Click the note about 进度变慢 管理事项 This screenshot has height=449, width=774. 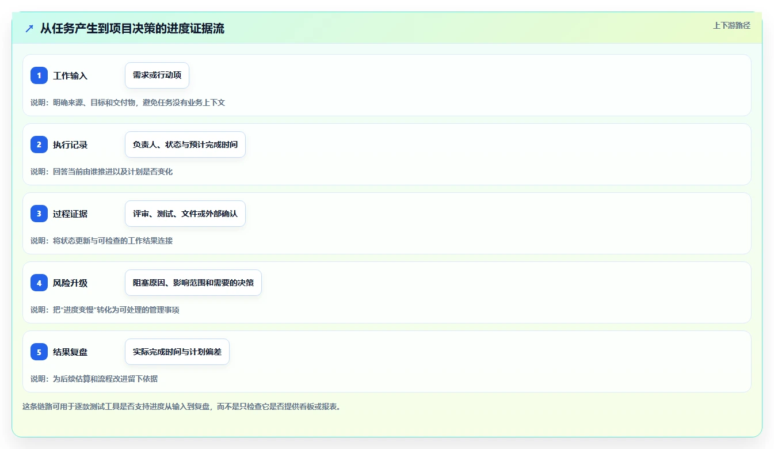click(105, 310)
